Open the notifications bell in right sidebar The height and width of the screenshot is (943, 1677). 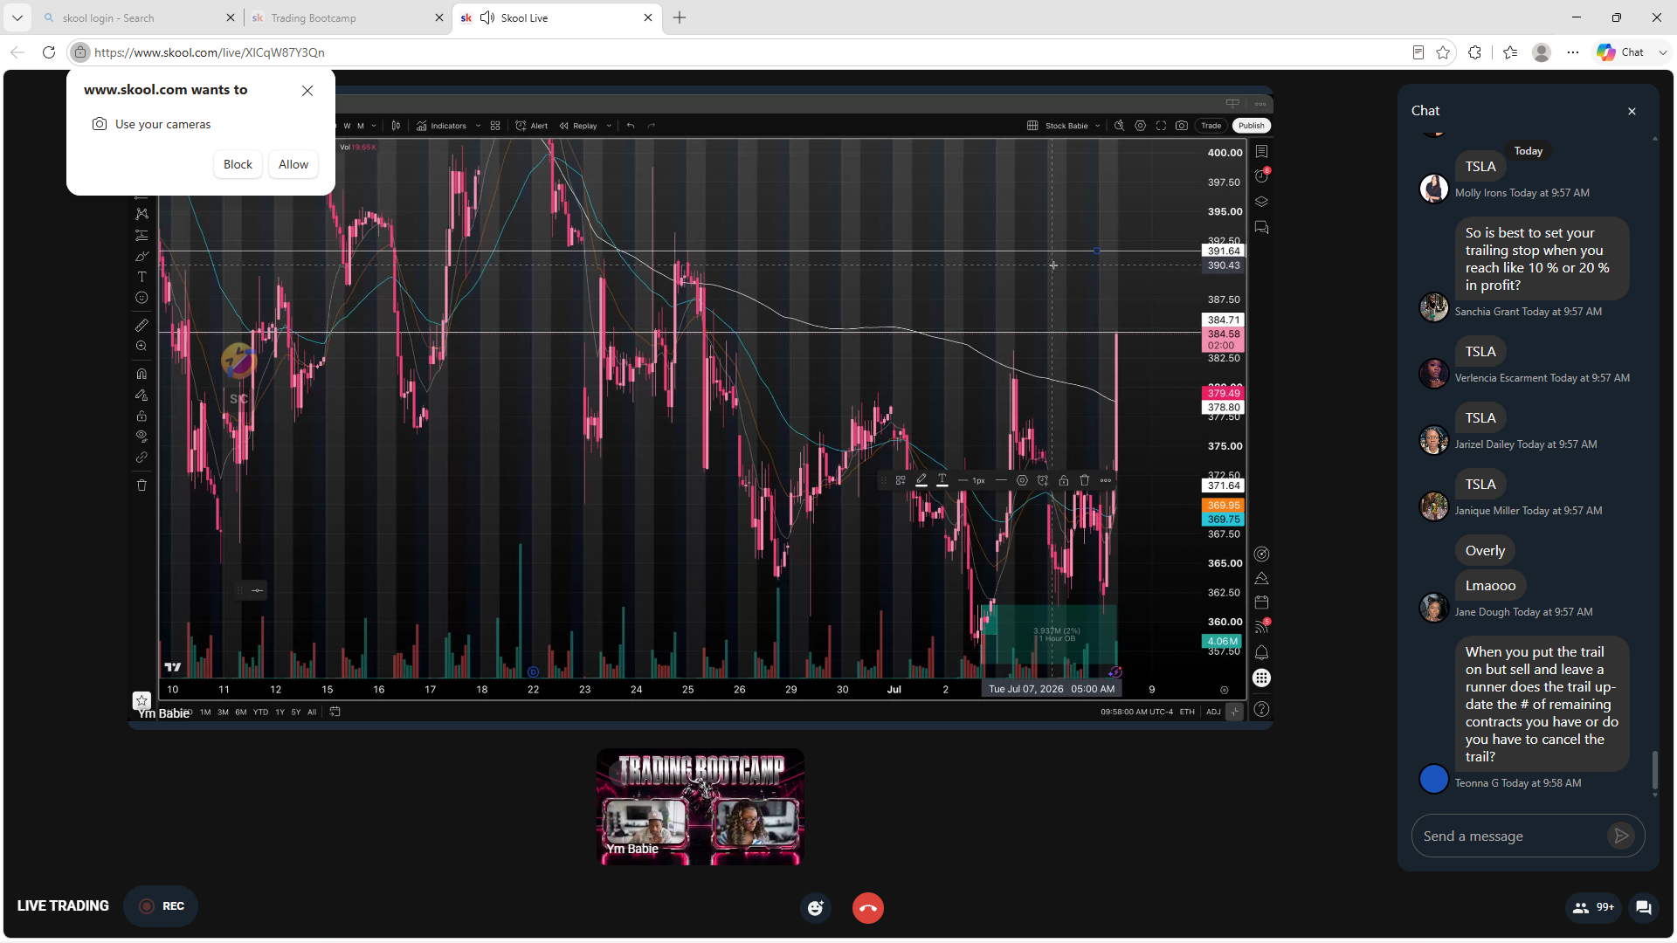click(1261, 652)
